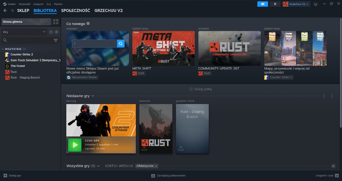
Task: Switch to the BIBLIOTEKA tab
Action: [x=45, y=10]
